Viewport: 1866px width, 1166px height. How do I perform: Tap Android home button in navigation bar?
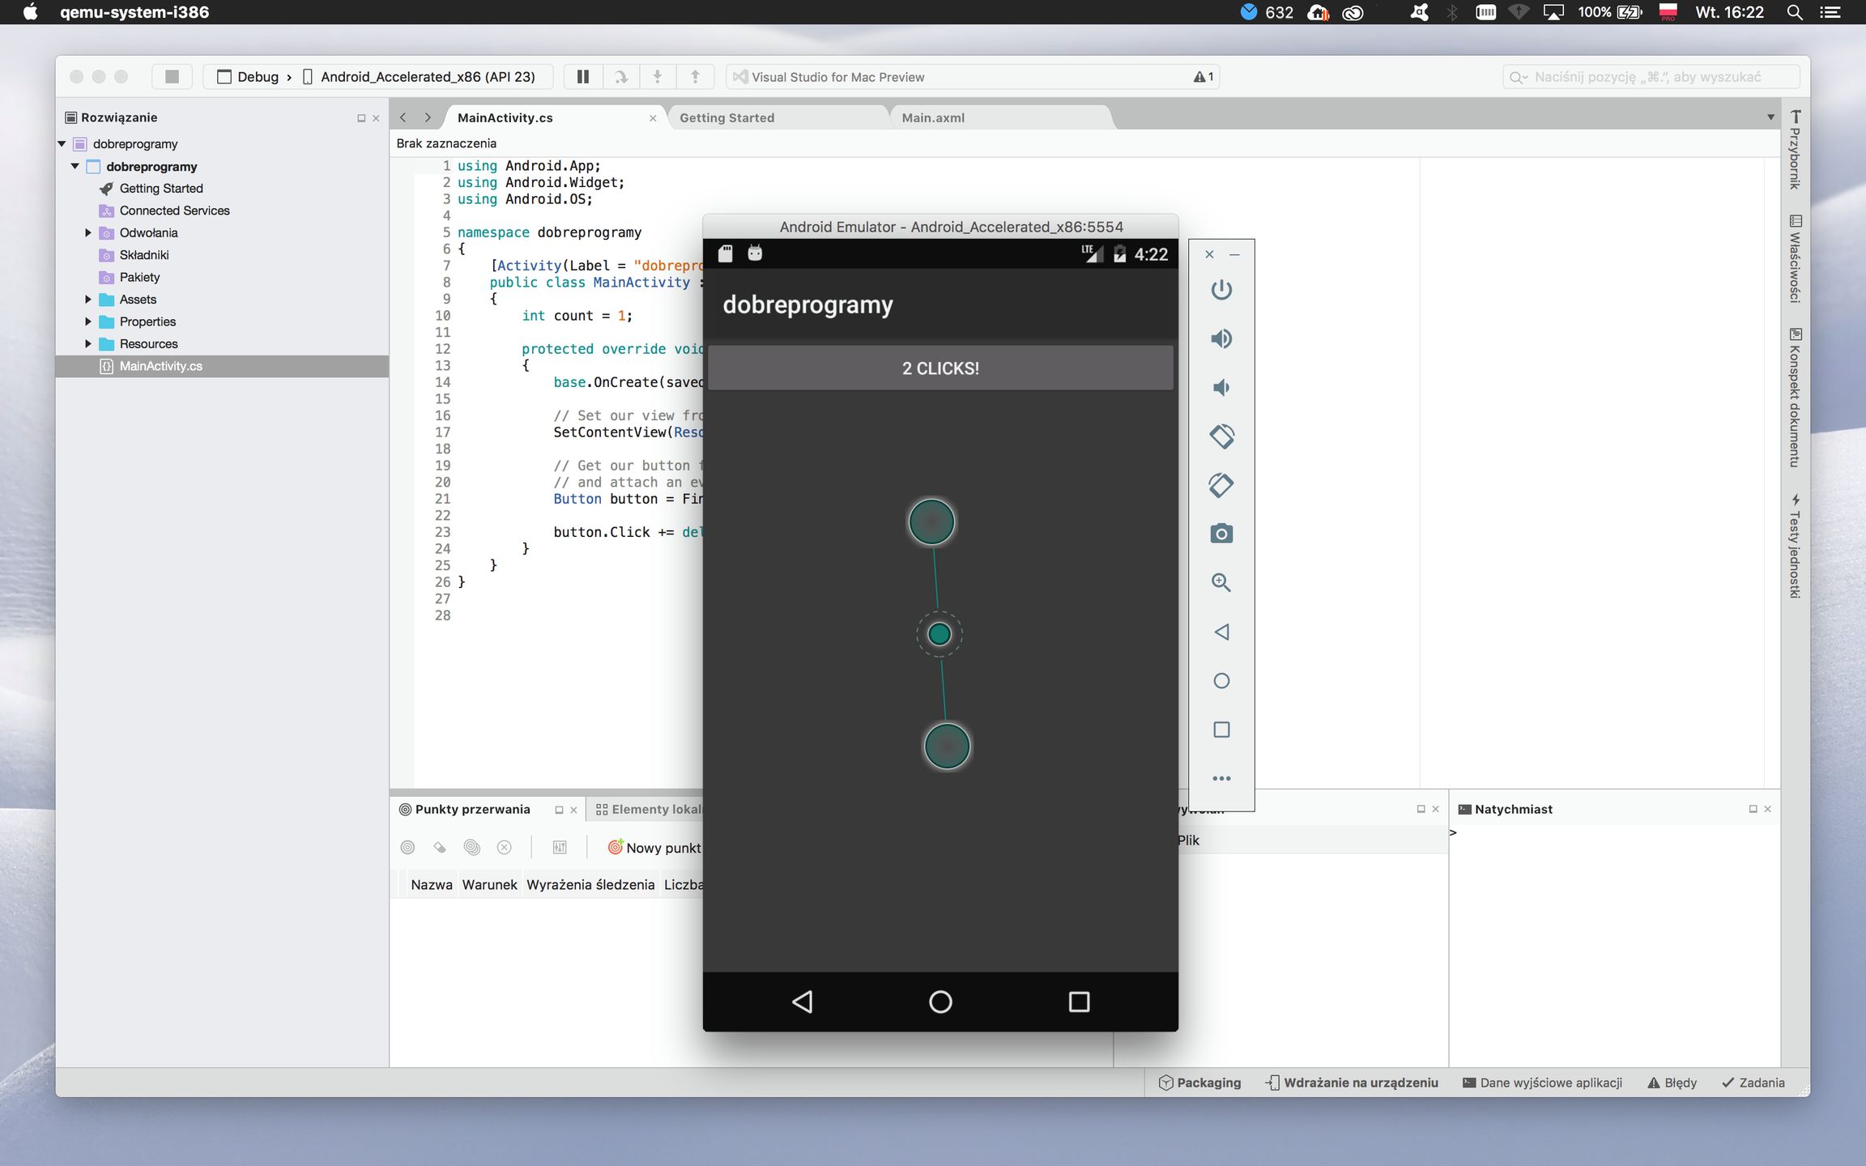click(940, 1002)
